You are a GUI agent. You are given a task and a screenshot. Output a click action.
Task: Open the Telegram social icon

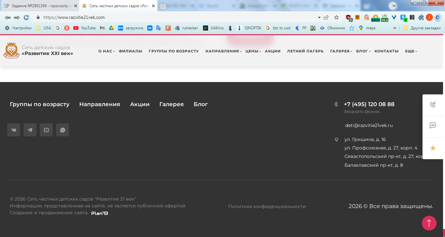[x=30, y=130]
